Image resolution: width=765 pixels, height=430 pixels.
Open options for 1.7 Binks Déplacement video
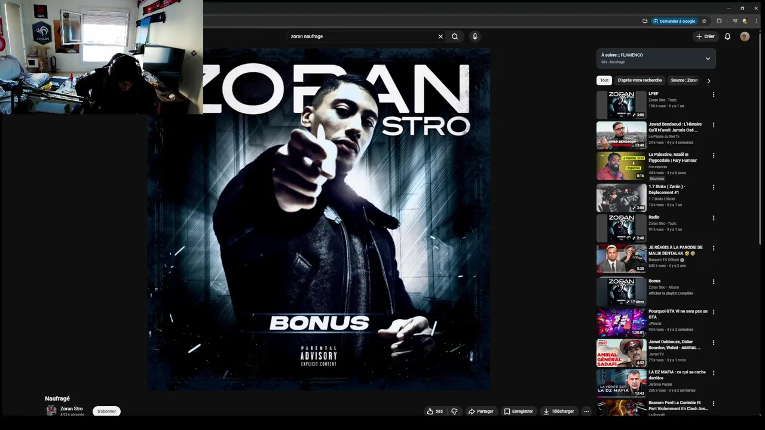(x=713, y=188)
